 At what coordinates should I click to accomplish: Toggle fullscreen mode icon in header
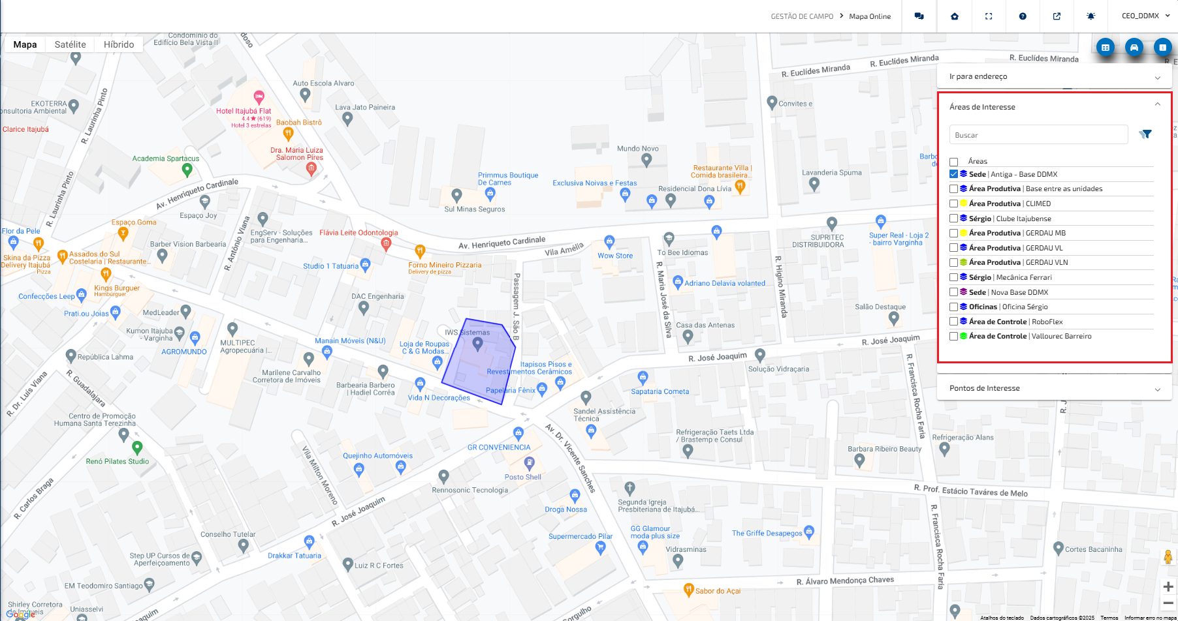(989, 16)
